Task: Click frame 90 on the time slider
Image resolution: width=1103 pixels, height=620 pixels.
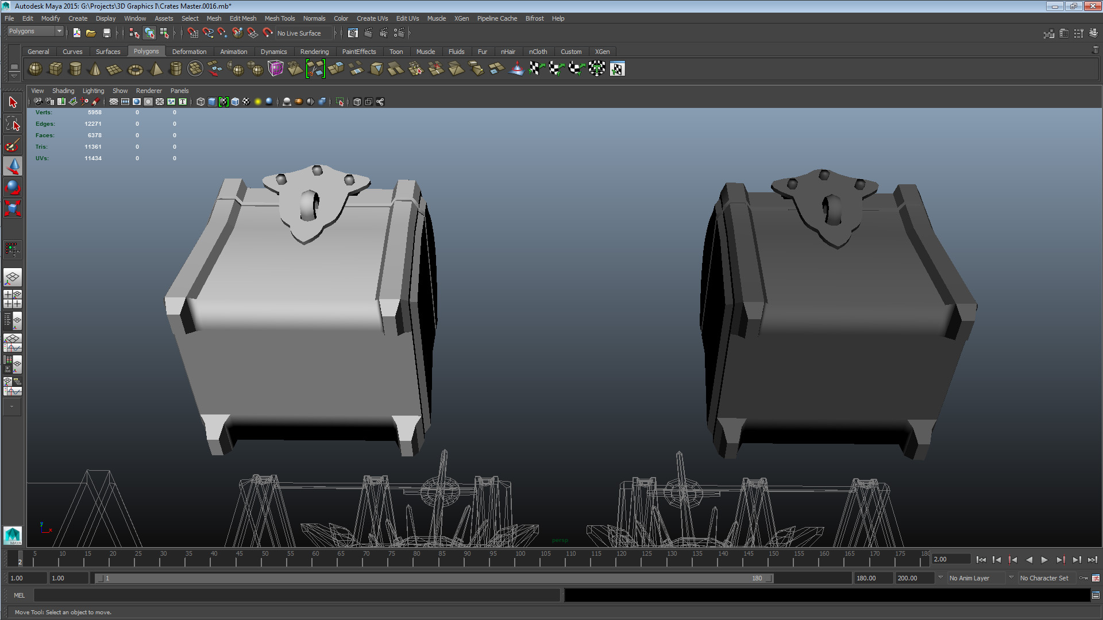Action: click(x=467, y=559)
